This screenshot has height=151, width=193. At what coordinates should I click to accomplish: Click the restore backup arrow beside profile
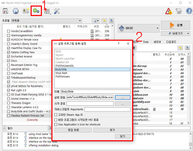pos(104,21)
